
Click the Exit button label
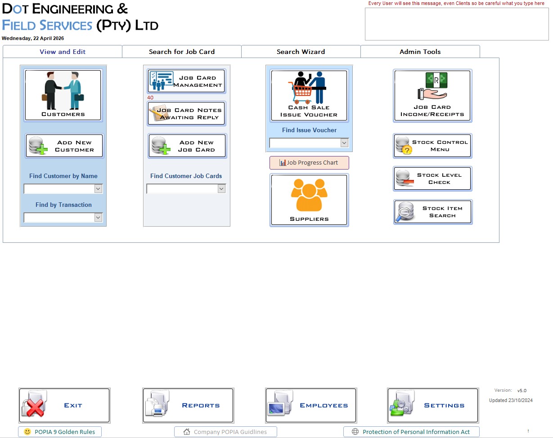pos(73,406)
